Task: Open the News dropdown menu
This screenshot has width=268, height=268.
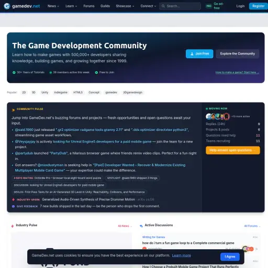Action: [53, 6]
